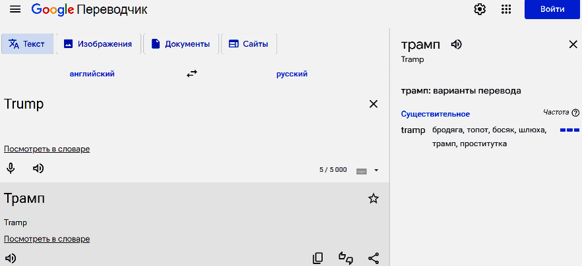
Task: Click the translation variant босяк
Action: coord(503,130)
